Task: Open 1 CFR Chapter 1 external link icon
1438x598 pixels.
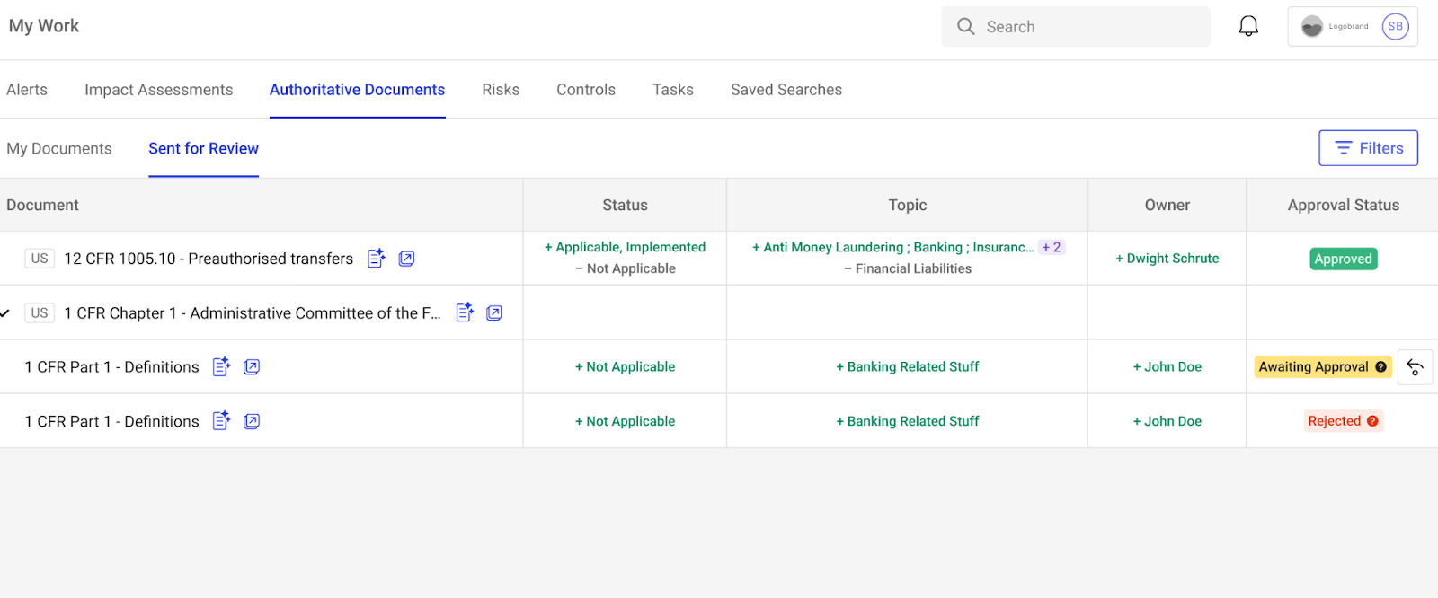Action: (x=494, y=312)
